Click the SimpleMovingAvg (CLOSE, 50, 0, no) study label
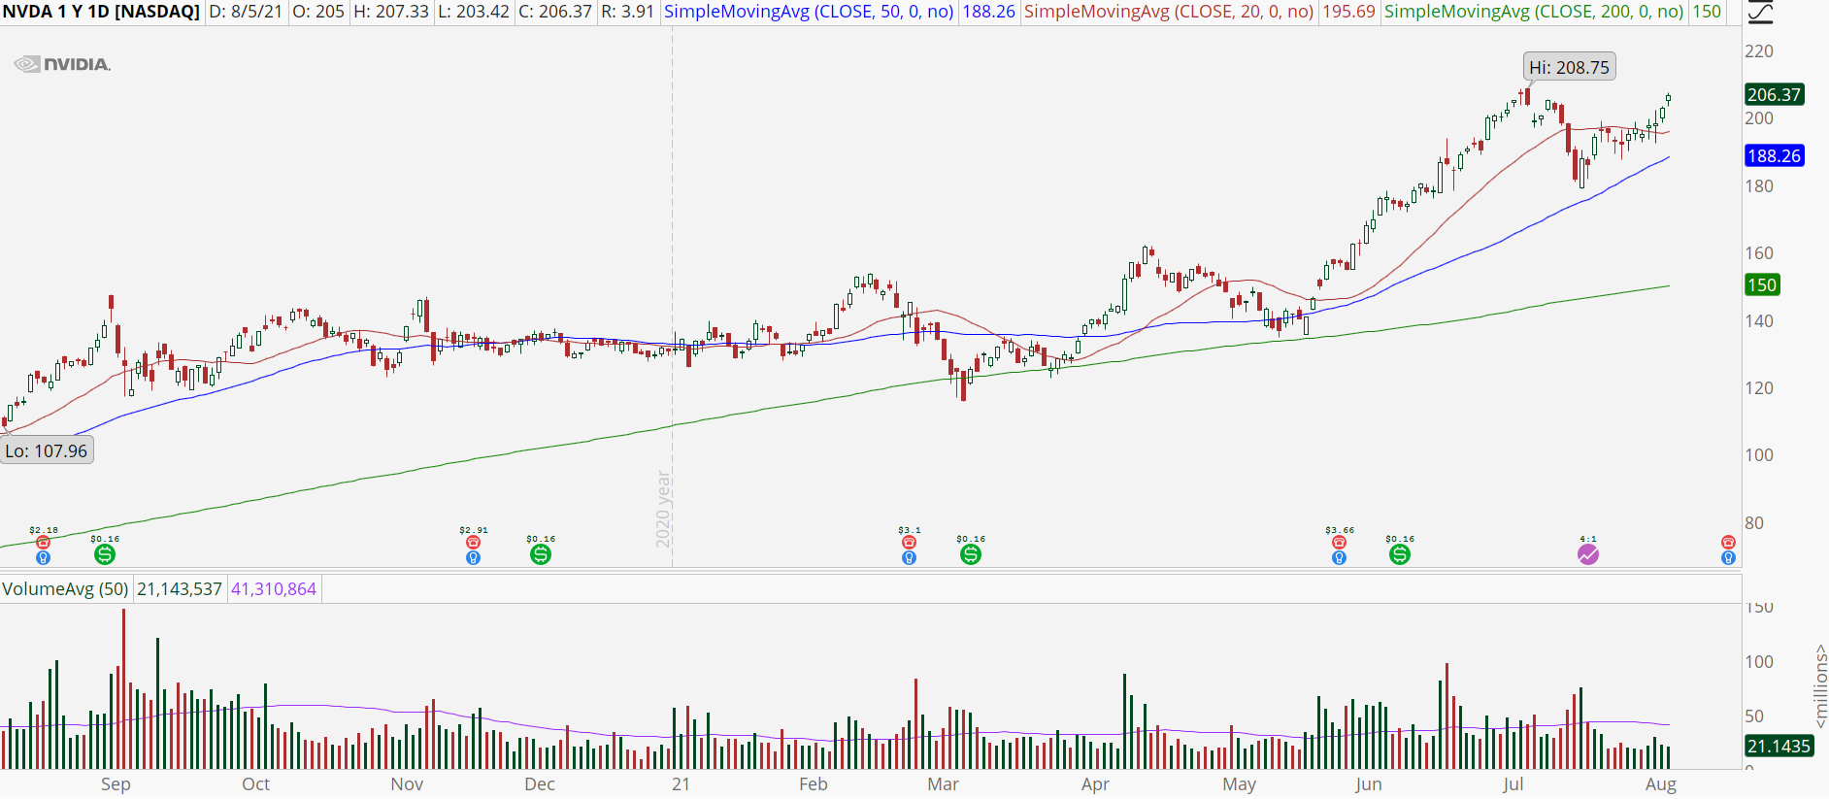This screenshot has height=799, width=1829. [x=809, y=12]
